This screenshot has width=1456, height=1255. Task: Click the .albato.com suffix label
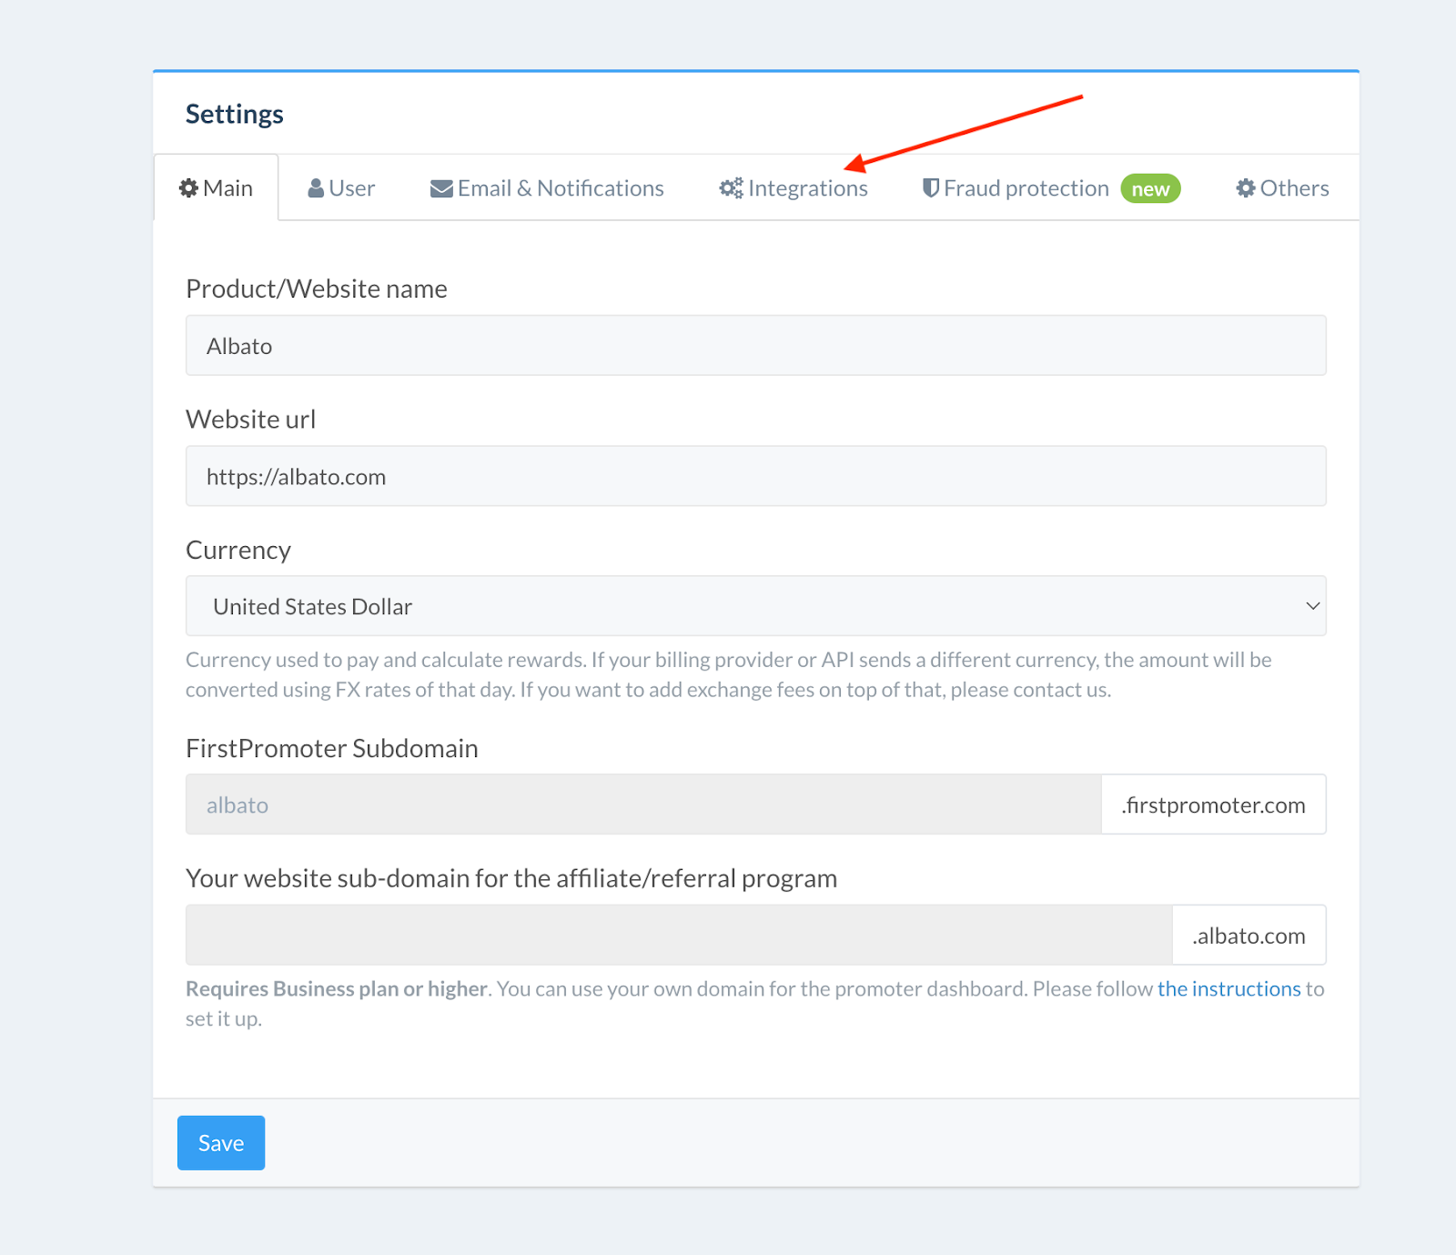(x=1249, y=935)
